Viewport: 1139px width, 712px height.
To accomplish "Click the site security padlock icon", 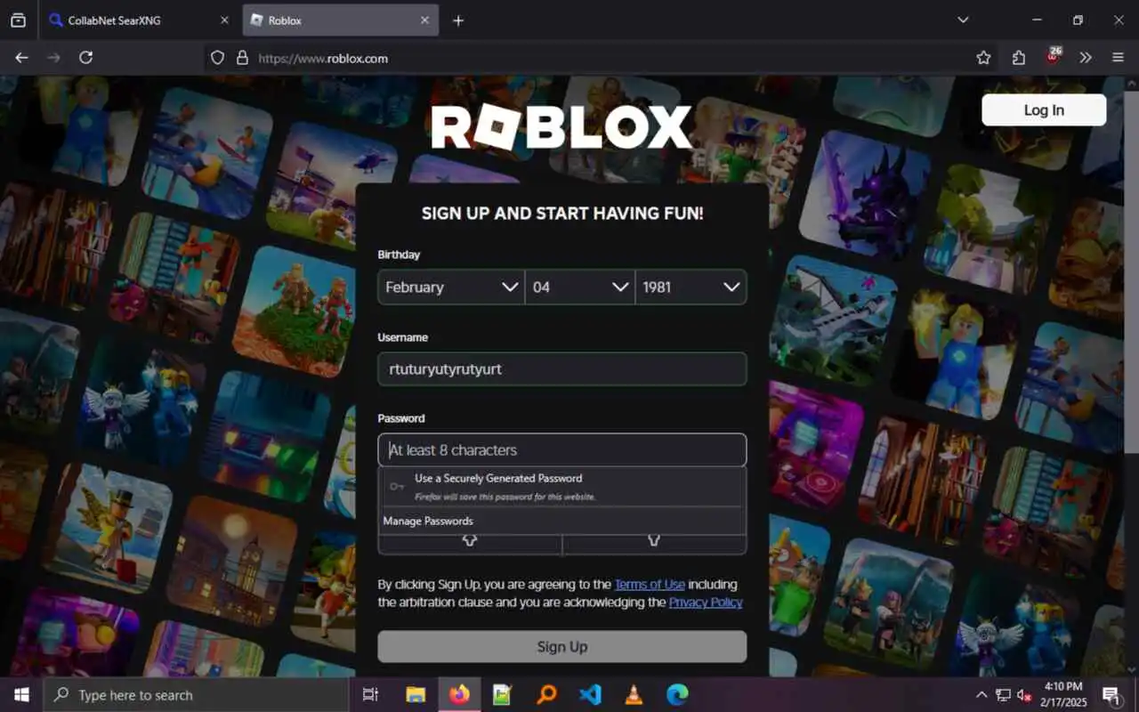I will click(242, 58).
